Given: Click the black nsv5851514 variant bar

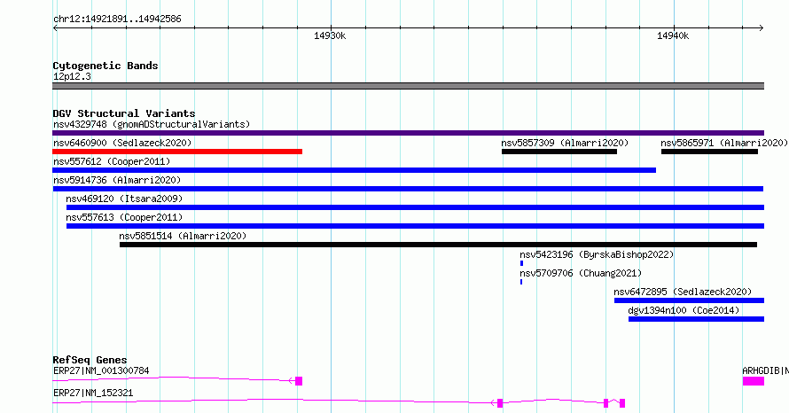Looking at the screenshot, I should tap(438, 245).
